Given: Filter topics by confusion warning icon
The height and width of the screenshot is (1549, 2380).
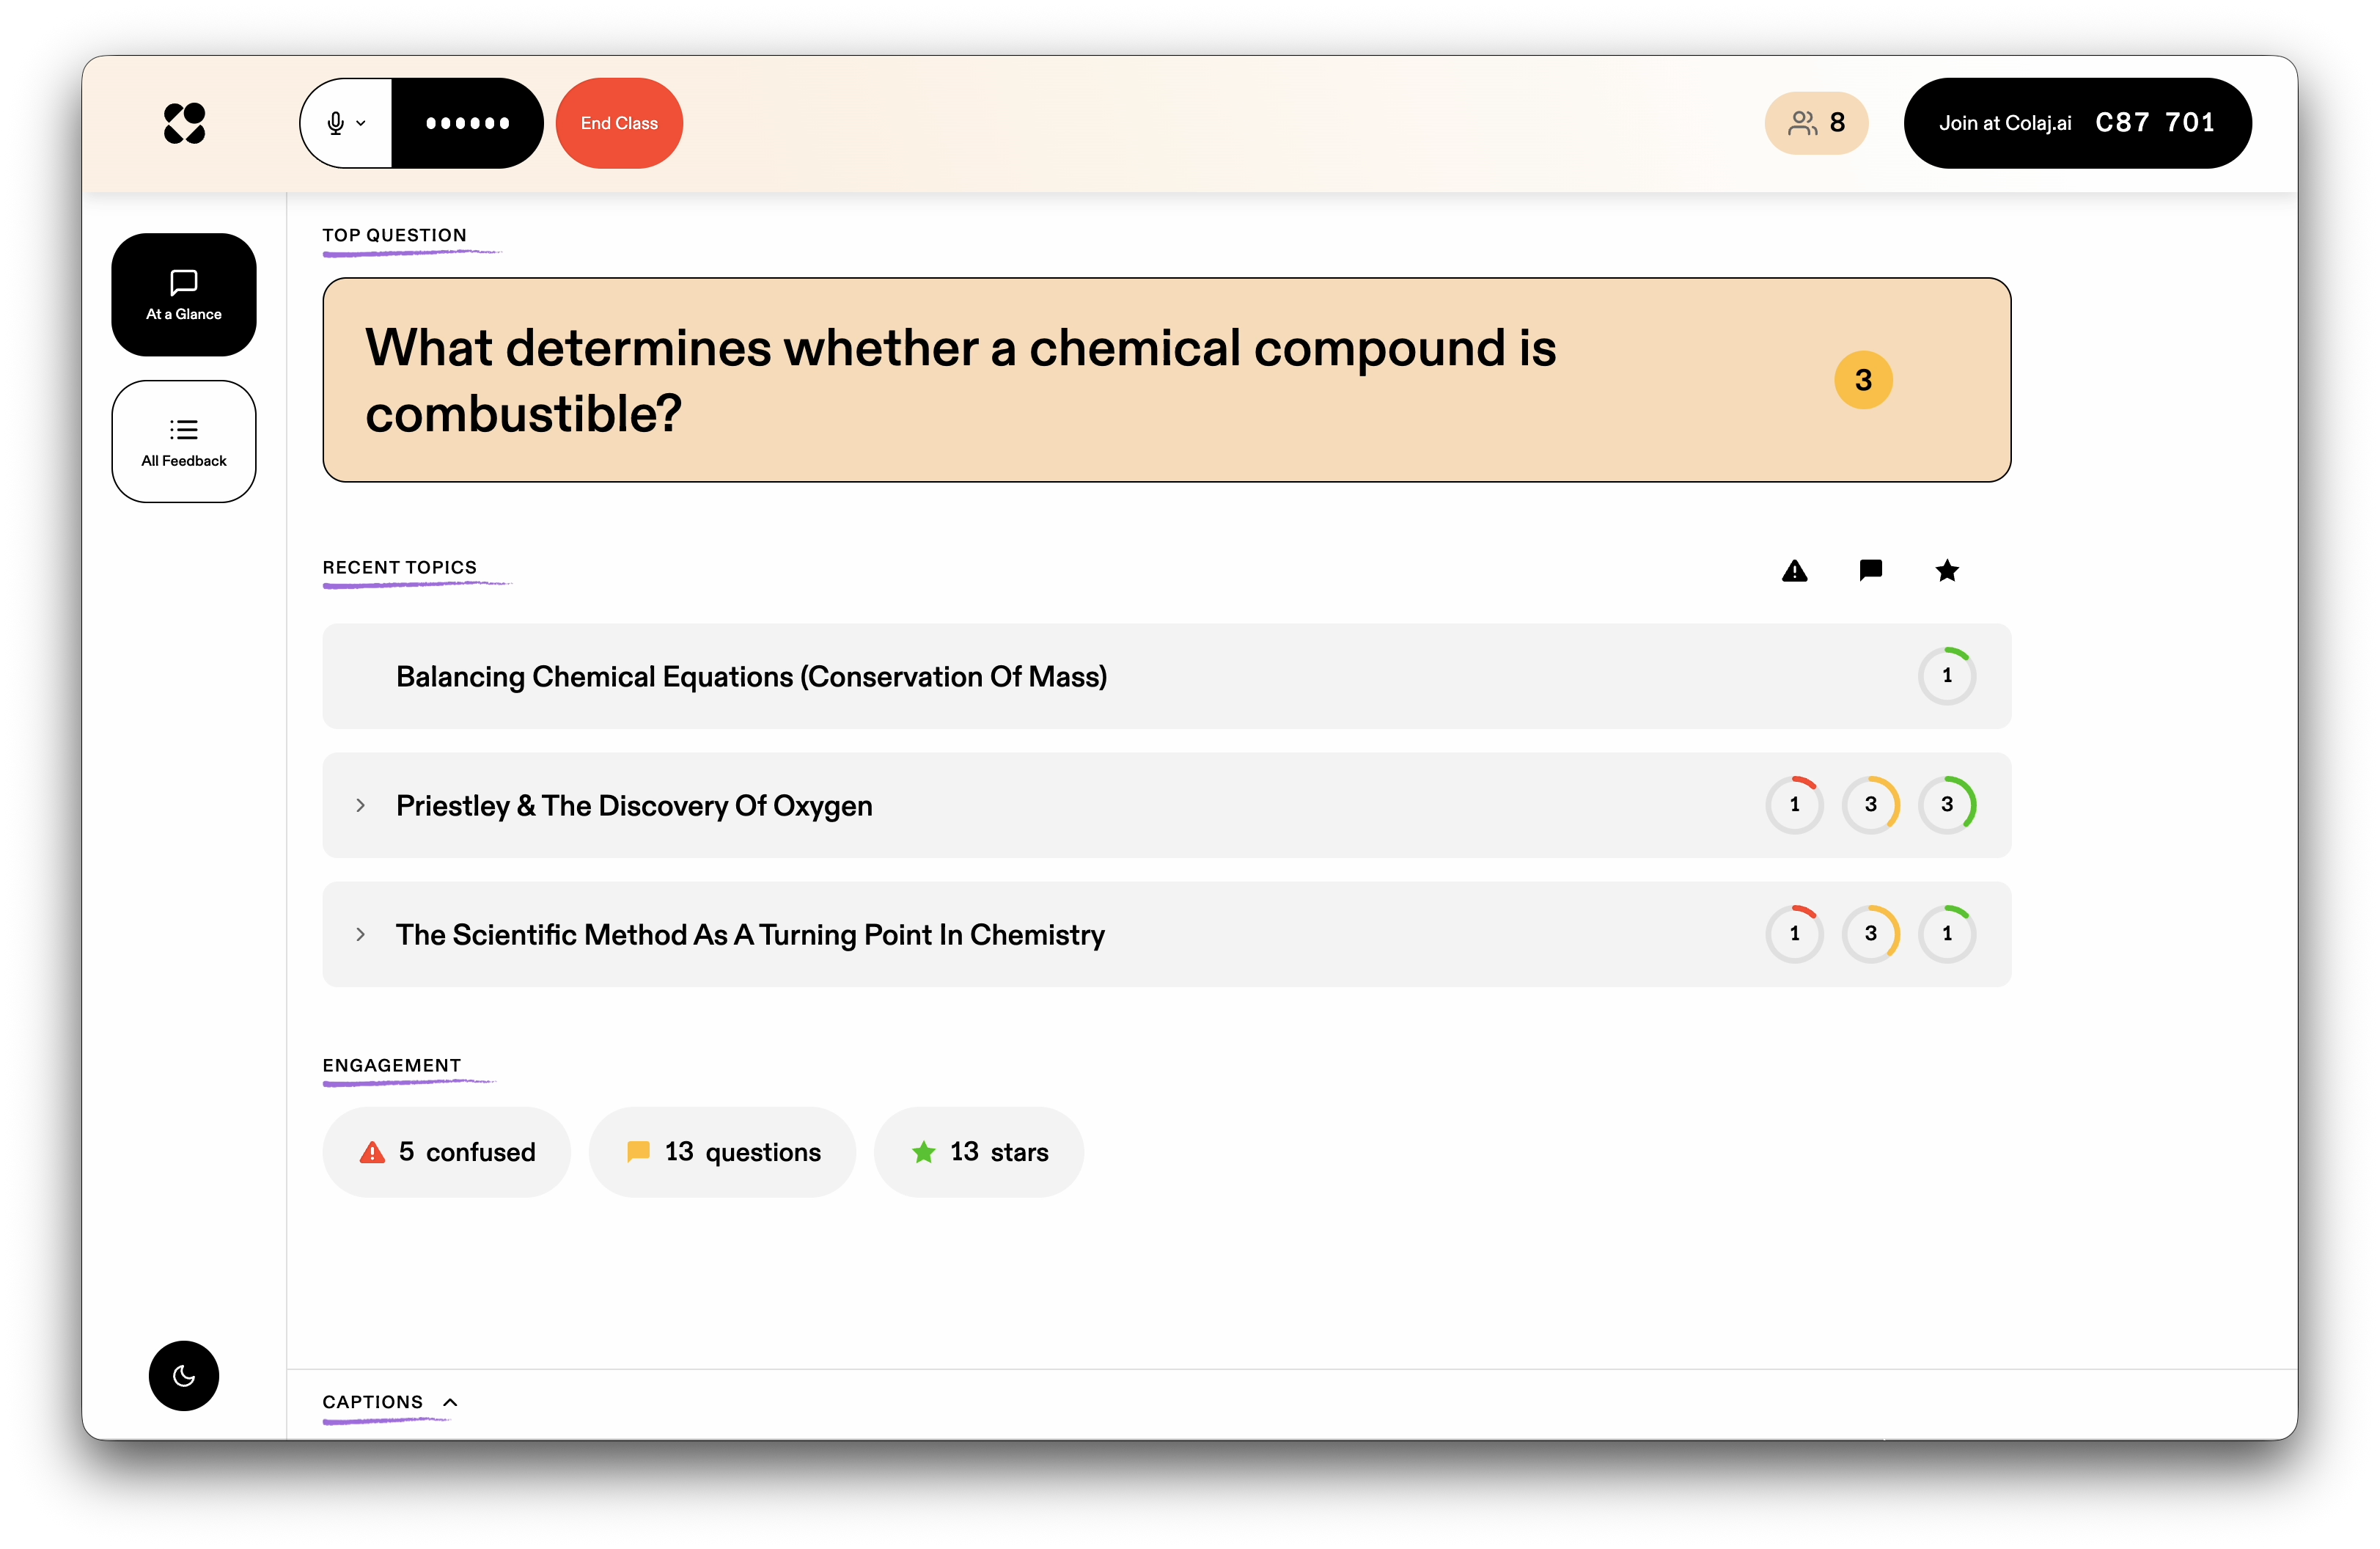Looking at the screenshot, I should pos(1795,571).
